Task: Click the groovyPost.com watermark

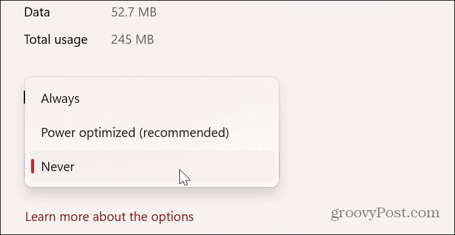Action: click(x=385, y=214)
